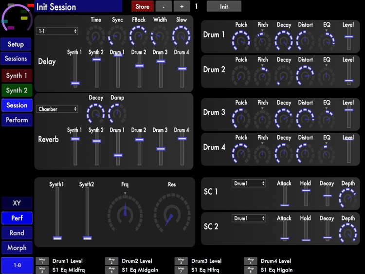The width and height of the screenshot is (365, 274).
Task: Click the Delay Synth 1 send slider
Action: click(x=75, y=71)
